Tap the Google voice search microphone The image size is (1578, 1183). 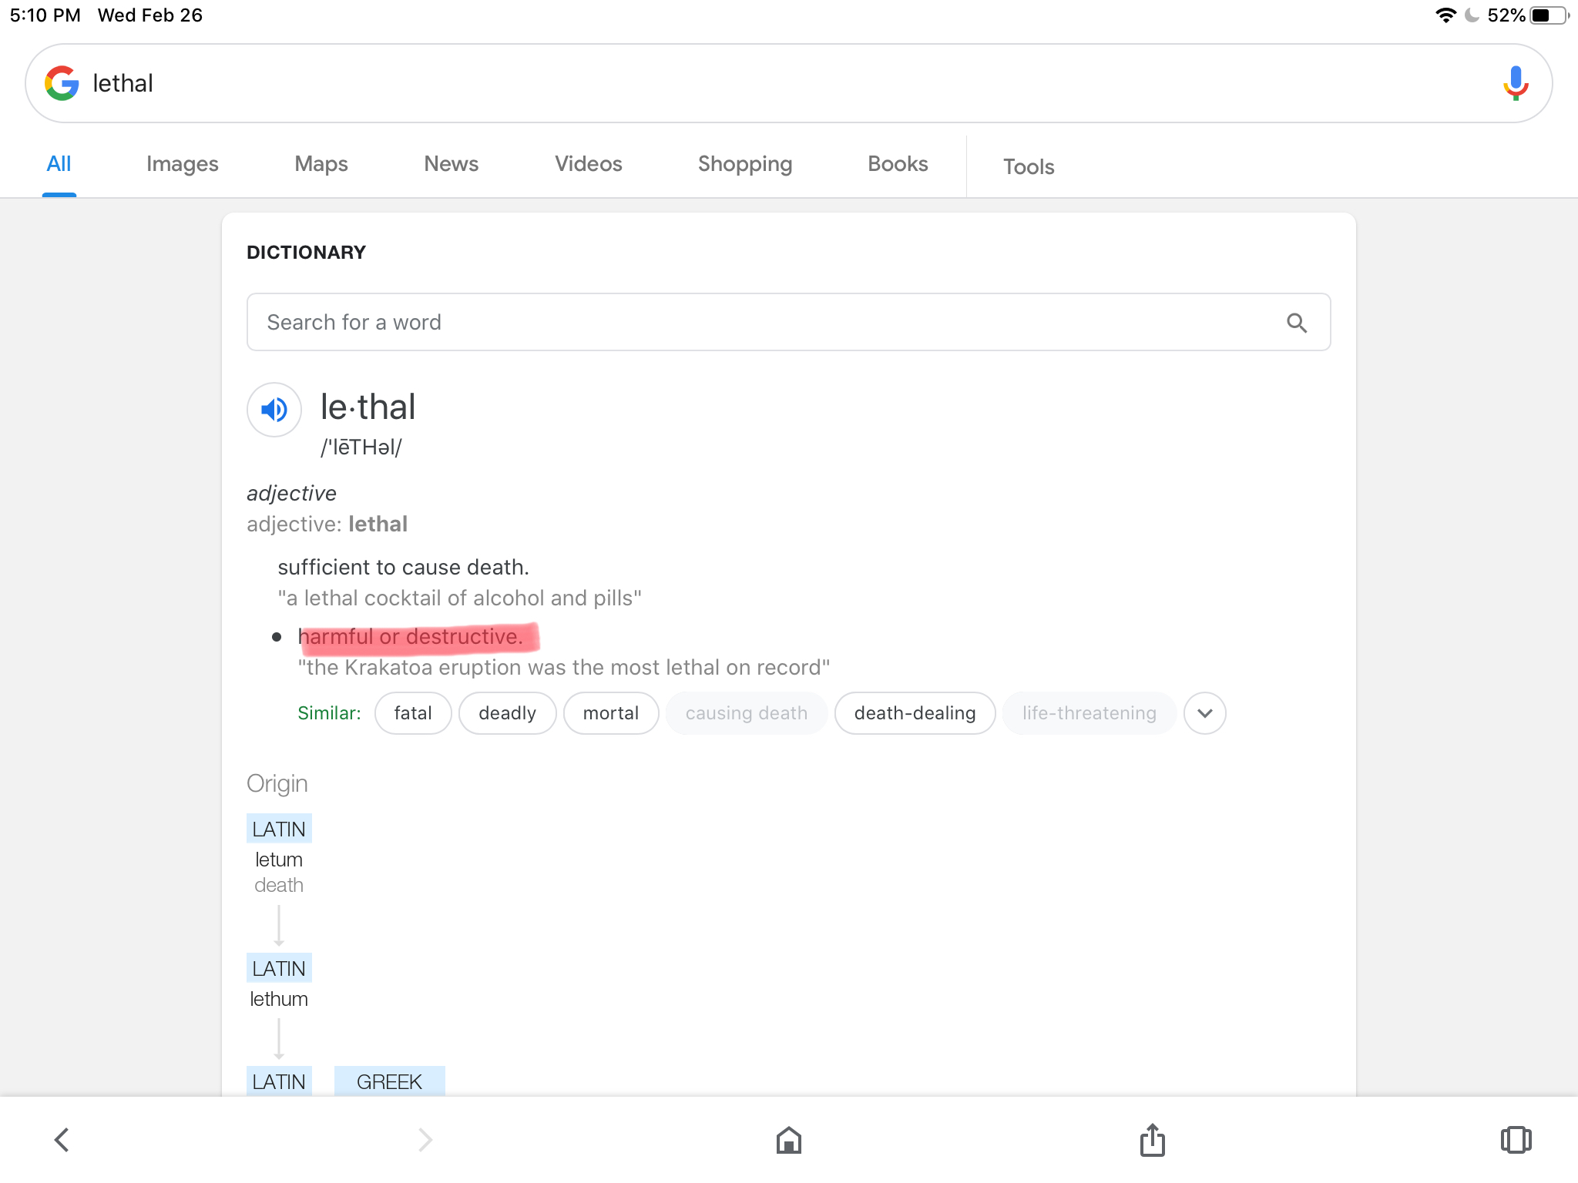coord(1516,83)
